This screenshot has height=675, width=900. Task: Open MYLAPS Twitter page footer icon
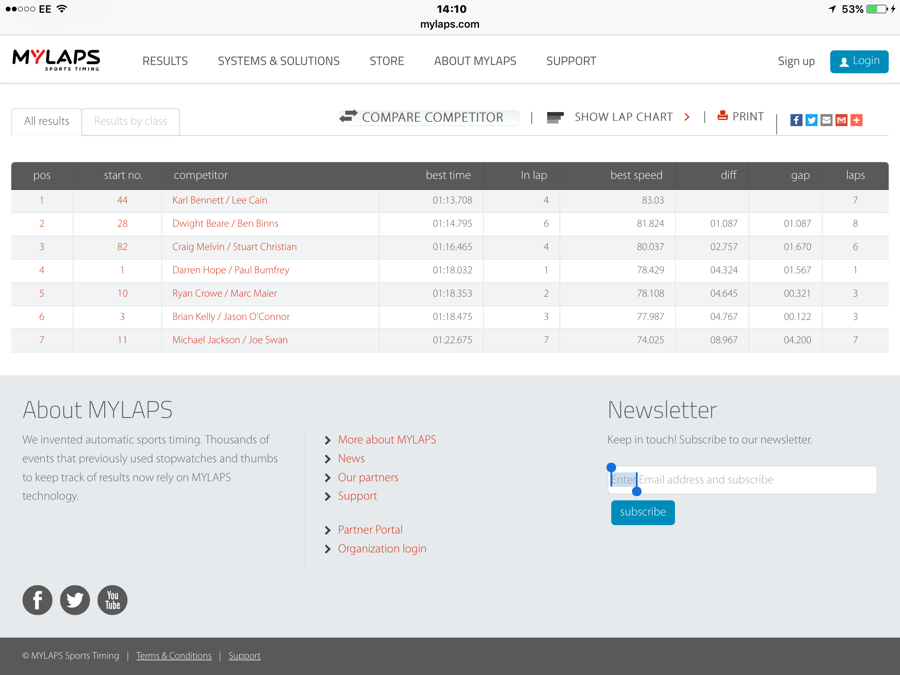(75, 600)
